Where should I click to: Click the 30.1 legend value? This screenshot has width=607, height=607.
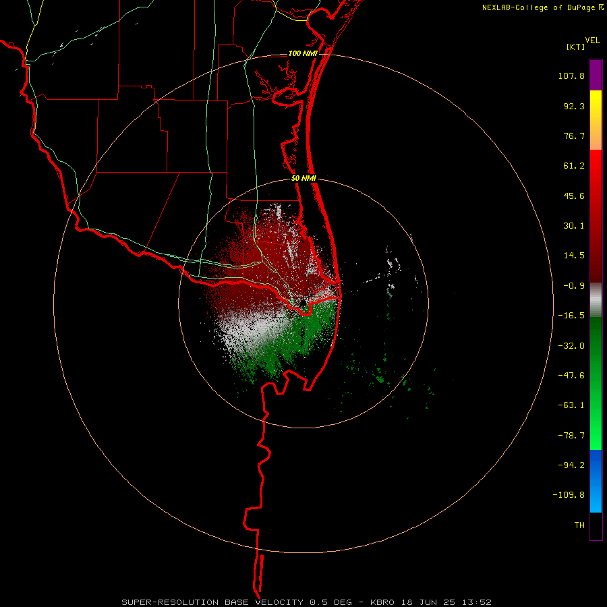click(574, 226)
